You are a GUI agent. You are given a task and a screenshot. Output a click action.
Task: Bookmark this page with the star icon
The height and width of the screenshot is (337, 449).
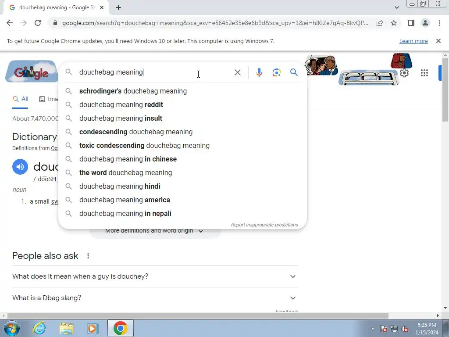click(394, 23)
